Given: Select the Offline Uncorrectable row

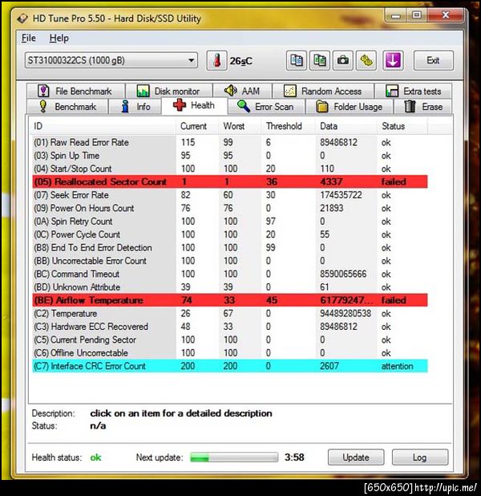Looking at the screenshot, I should coord(230,353).
